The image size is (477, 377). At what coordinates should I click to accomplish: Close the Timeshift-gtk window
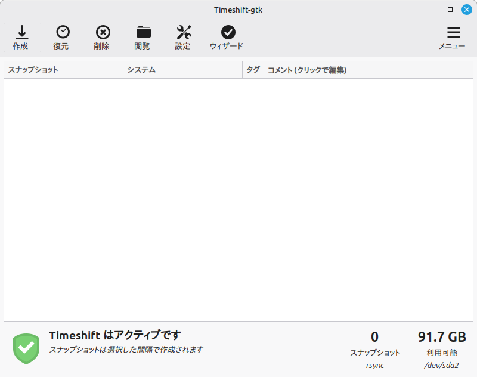point(466,9)
